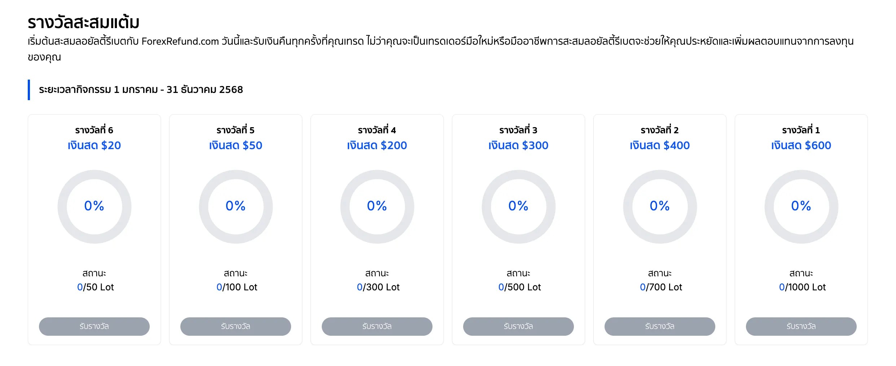The height and width of the screenshot is (366, 896).
Task: Claim reward button for รางวัลที่ 1
Action: (801, 326)
